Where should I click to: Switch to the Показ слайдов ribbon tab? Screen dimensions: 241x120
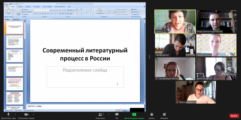47,7
